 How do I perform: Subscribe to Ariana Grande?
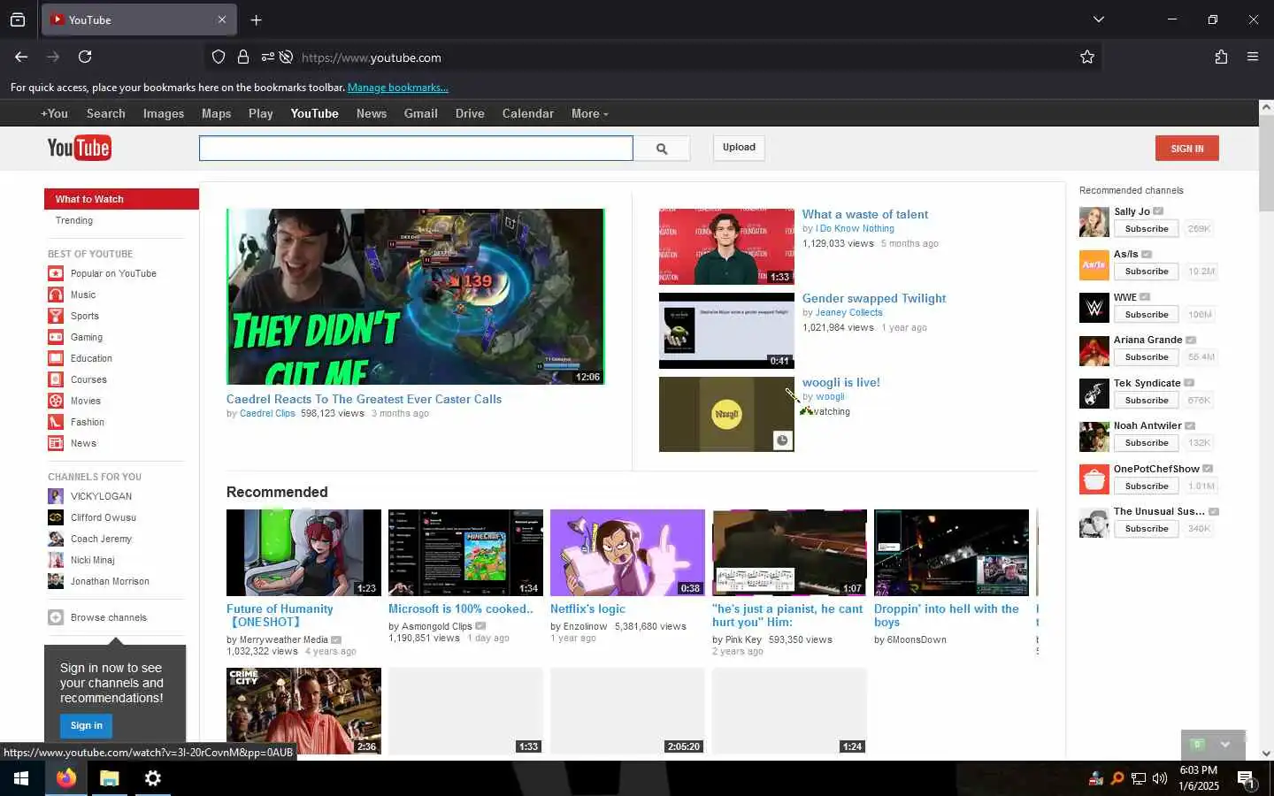(x=1147, y=357)
